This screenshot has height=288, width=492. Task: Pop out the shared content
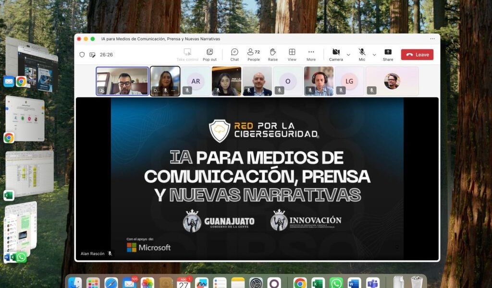tap(209, 54)
